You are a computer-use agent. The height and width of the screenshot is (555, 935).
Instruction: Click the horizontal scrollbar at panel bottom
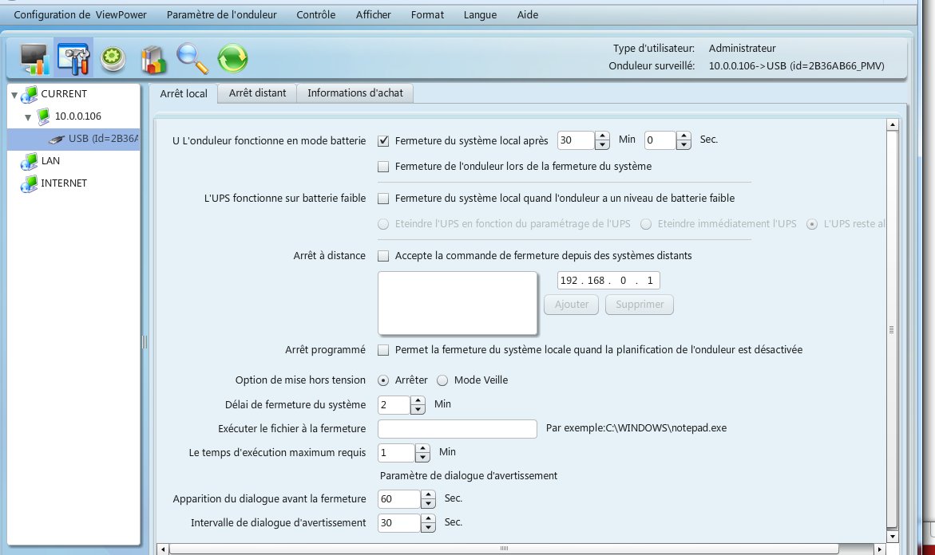[504, 549]
